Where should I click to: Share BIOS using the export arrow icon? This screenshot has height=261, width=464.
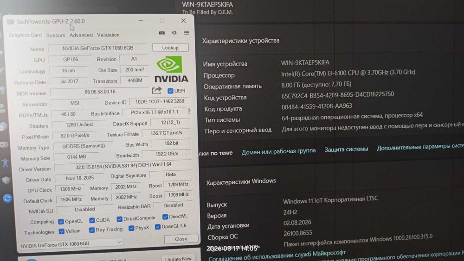click(157, 90)
